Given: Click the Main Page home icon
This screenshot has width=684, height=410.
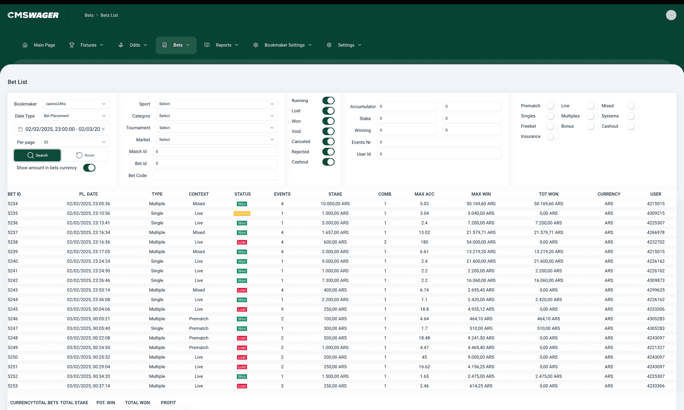Looking at the screenshot, I should point(25,45).
